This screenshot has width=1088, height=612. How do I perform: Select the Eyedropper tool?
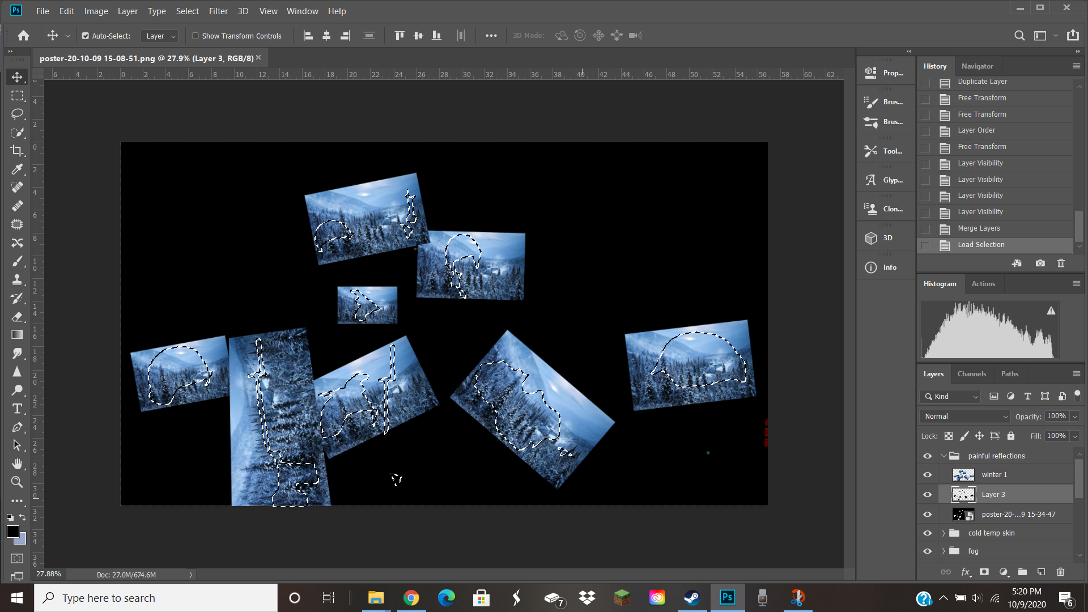[x=17, y=169]
